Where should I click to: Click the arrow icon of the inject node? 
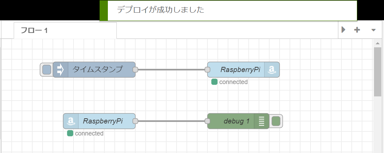tap(60, 70)
